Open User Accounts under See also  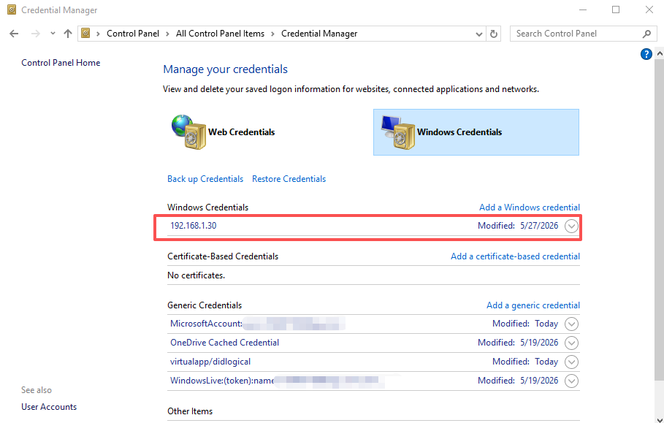point(49,407)
